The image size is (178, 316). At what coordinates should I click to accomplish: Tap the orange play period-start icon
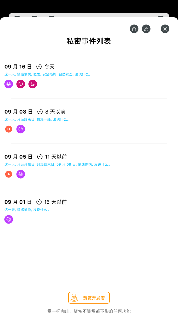click(x=9, y=174)
